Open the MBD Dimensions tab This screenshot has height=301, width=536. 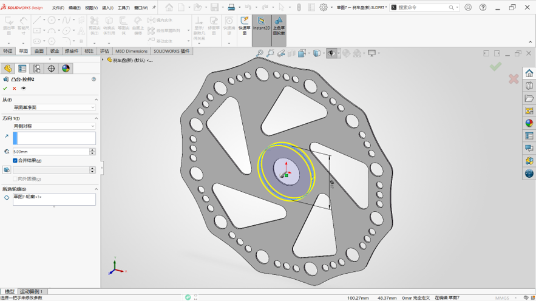[131, 51]
